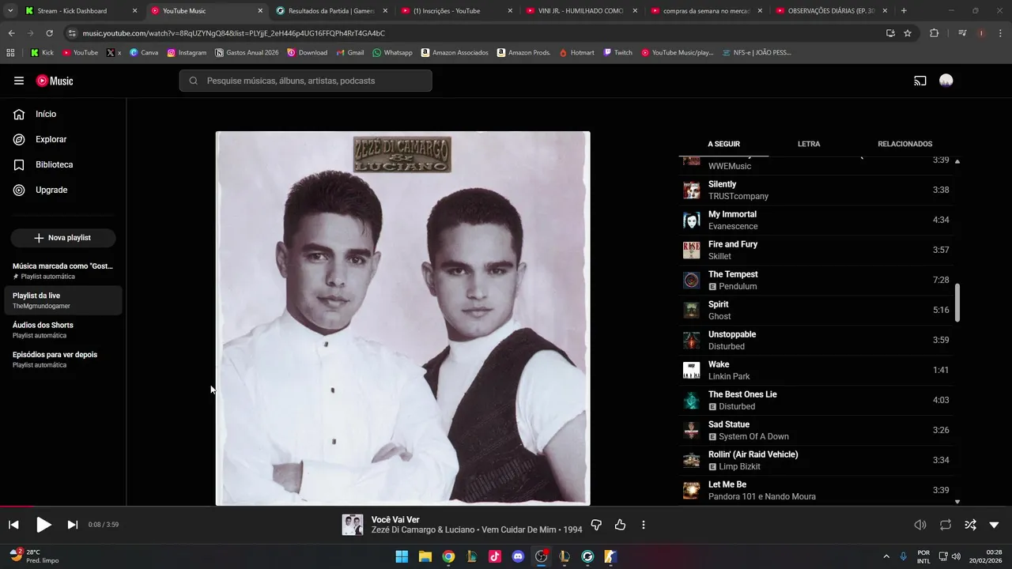Open the Limp Bizkit artist link
The height and width of the screenshot is (569, 1012).
[x=739, y=467]
